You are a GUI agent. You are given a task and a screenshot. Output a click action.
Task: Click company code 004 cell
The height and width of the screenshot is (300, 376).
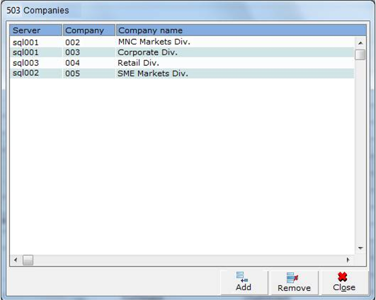[72, 63]
